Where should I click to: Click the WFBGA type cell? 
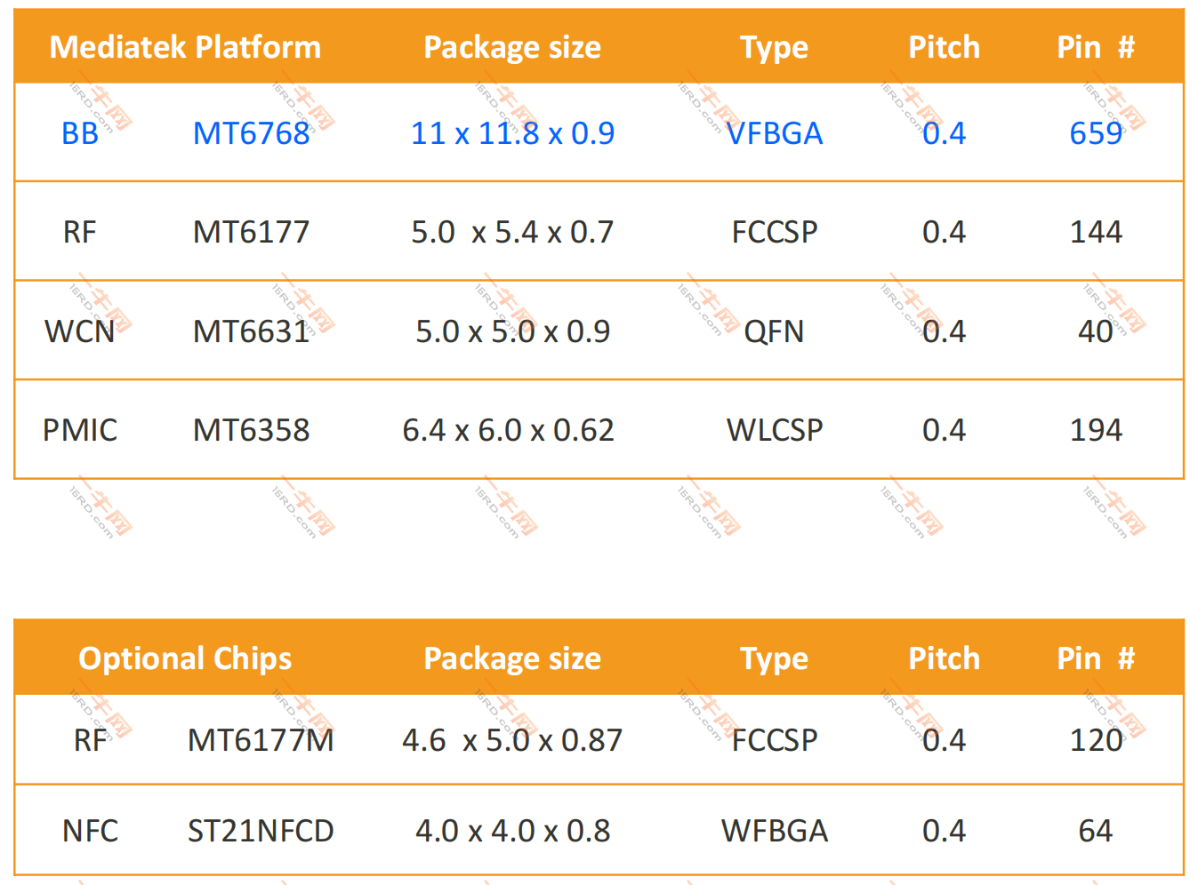pos(774,831)
